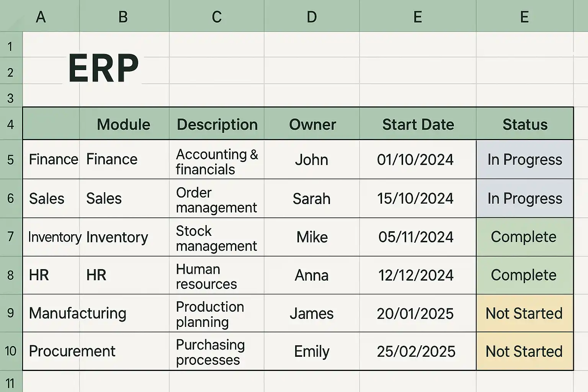Image resolution: width=588 pixels, height=392 pixels.
Task: Click column D header
Action: click(312, 17)
